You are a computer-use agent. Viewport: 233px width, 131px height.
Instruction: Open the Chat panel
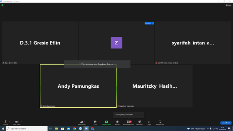click(95, 123)
